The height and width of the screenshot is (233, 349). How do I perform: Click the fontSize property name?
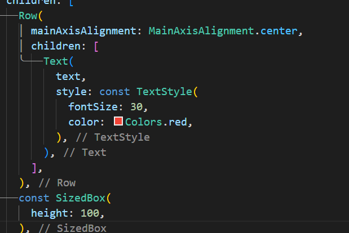[93, 107]
